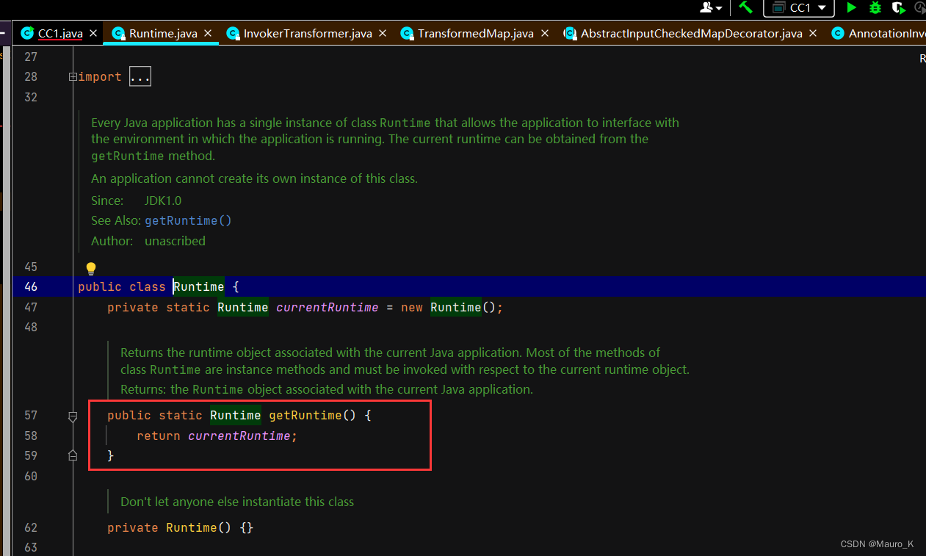Run CC1 with the green play icon
926x556 pixels.
coord(851,7)
